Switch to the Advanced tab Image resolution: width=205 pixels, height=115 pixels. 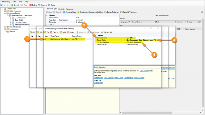(x=69, y=9)
